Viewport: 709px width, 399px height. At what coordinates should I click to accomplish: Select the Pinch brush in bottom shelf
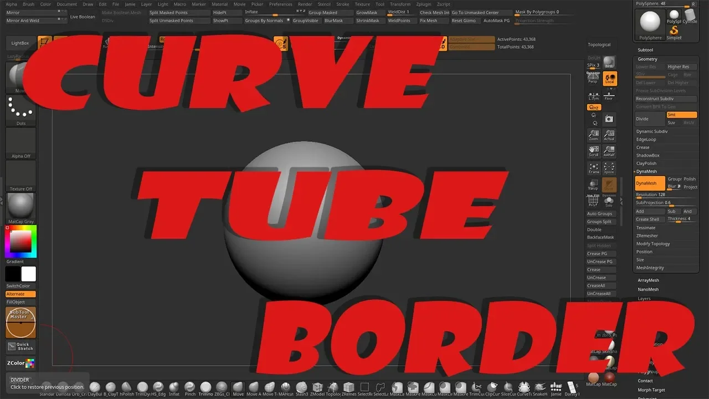click(x=189, y=389)
